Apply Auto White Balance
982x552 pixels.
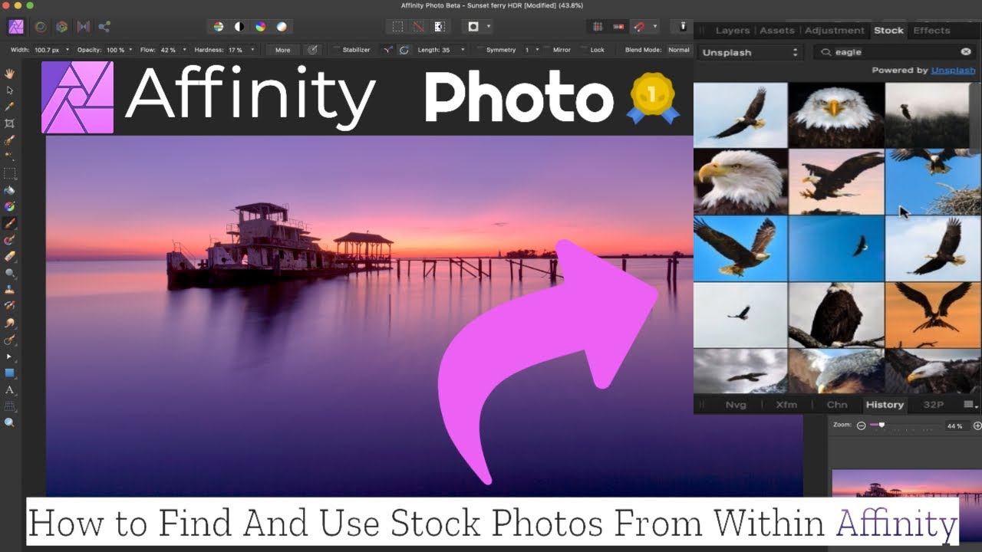(x=282, y=27)
